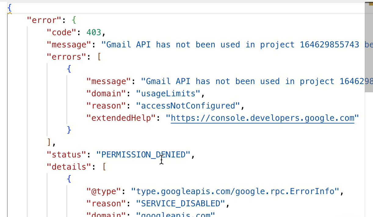Screen dimensions: 373x217
Task: Collapse the "error" object block
Action: tap(74, 20)
